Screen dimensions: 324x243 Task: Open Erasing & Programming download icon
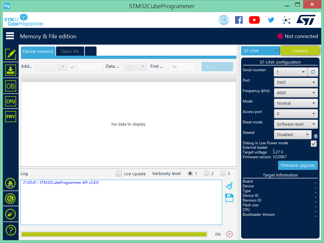click(x=10, y=70)
